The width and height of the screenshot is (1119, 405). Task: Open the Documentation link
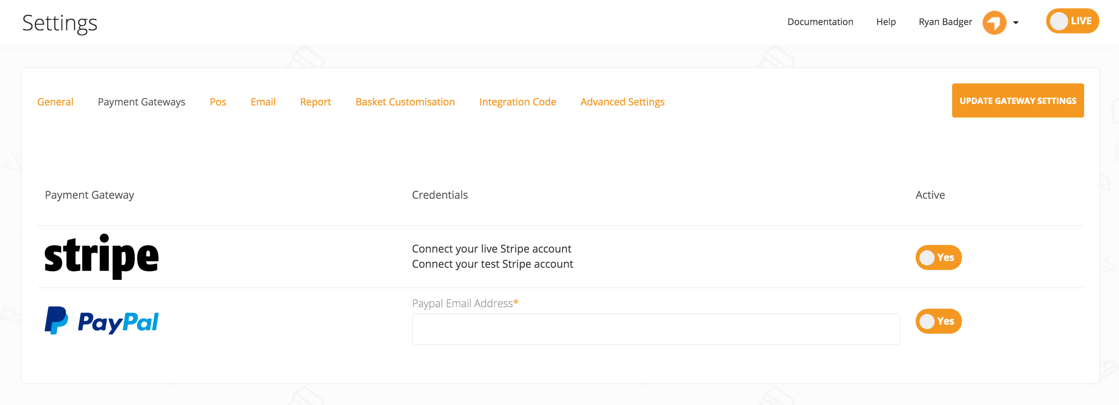[x=820, y=22]
